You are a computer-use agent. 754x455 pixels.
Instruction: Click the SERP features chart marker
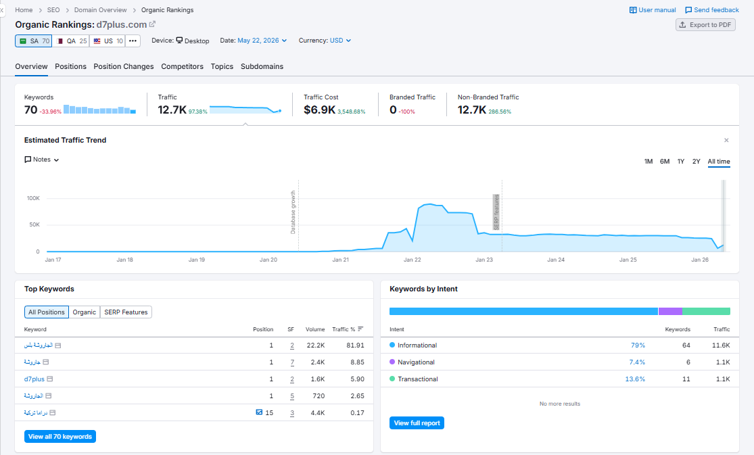tap(496, 212)
